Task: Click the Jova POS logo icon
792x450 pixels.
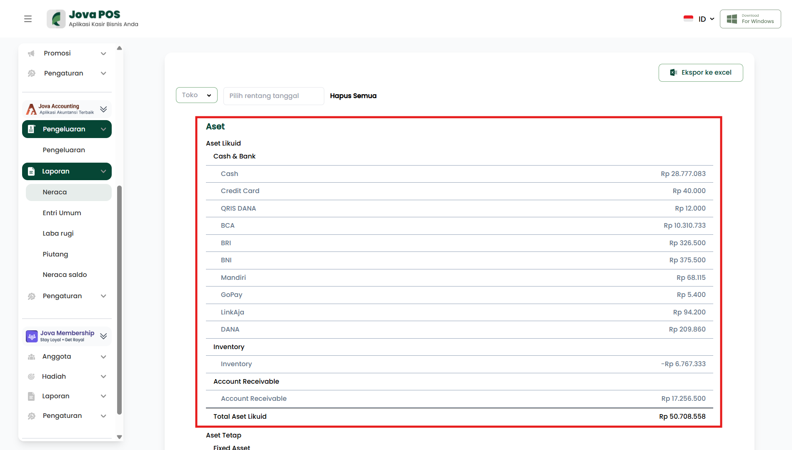Action: [x=56, y=19]
